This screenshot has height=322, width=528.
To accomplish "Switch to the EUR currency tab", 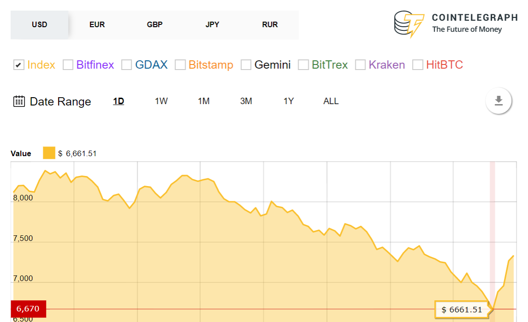I will pos(97,24).
